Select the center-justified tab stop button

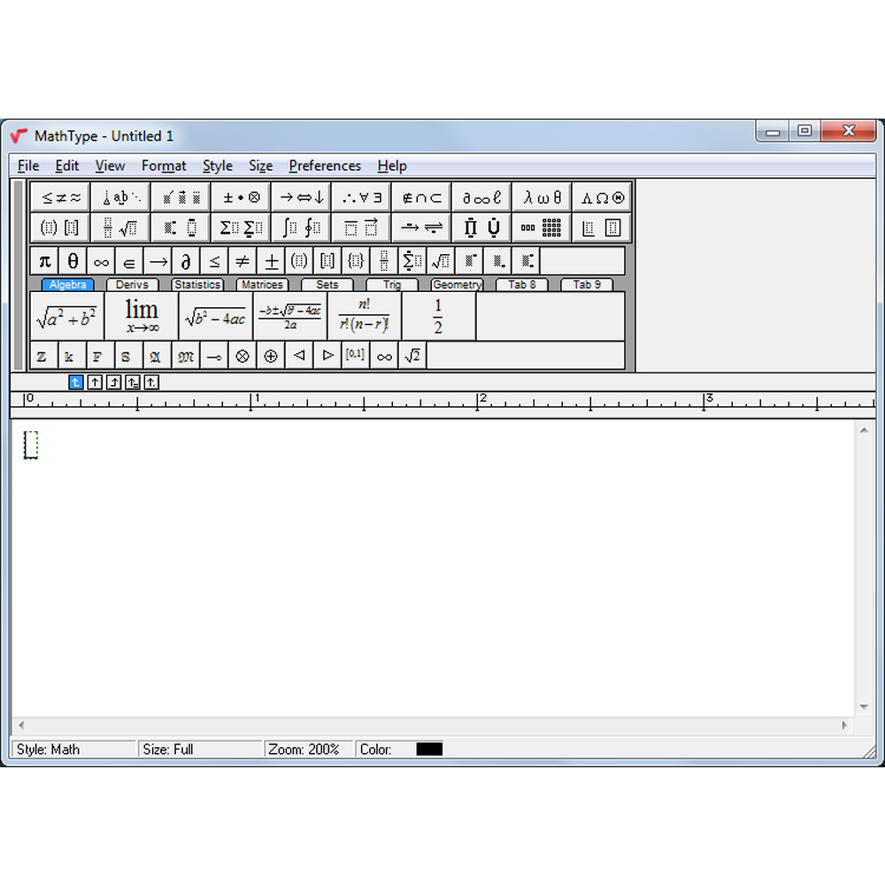click(x=96, y=382)
